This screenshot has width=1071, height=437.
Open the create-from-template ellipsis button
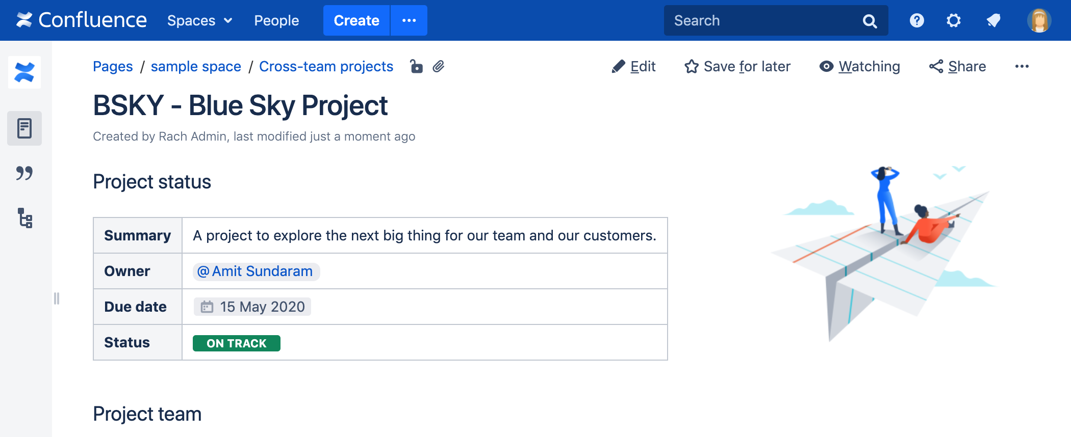[x=409, y=20]
